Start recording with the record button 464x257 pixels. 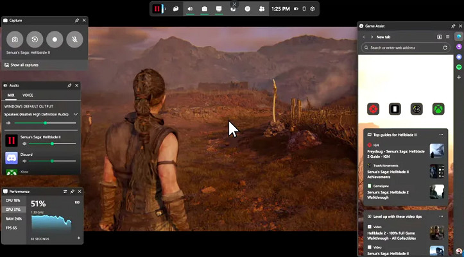point(55,39)
